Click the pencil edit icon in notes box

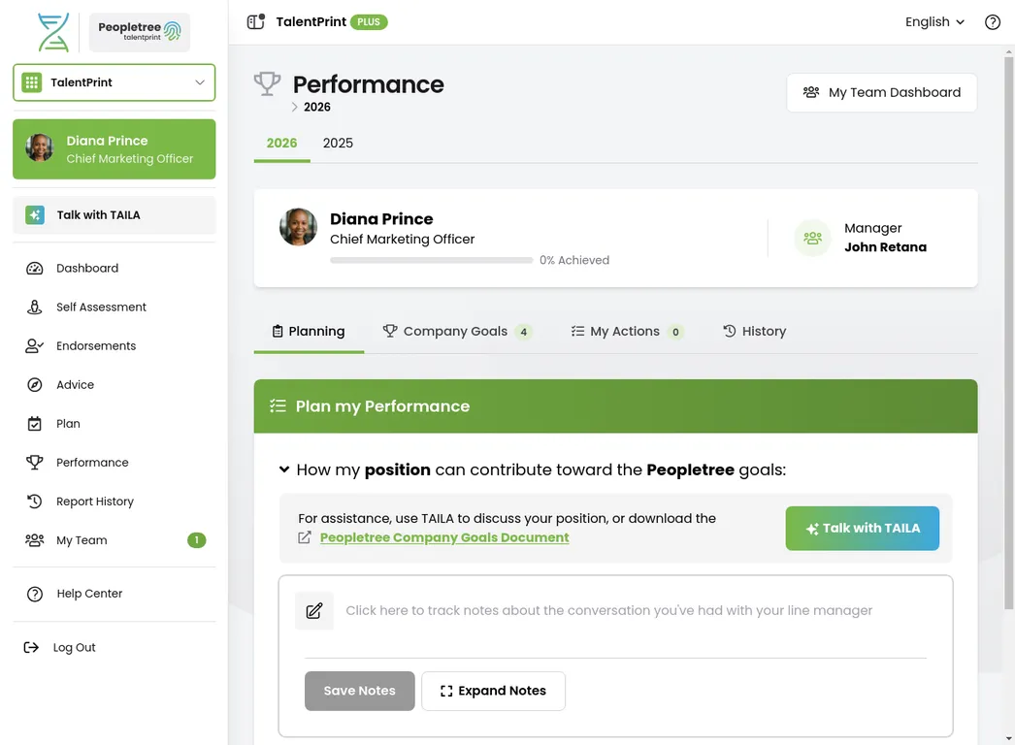tap(314, 610)
